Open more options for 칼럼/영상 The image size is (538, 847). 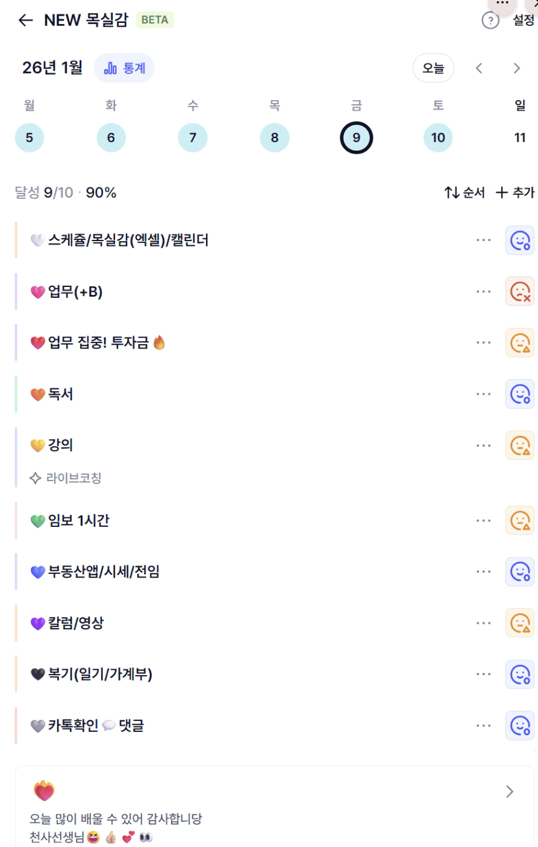click(x=483, y=623)
